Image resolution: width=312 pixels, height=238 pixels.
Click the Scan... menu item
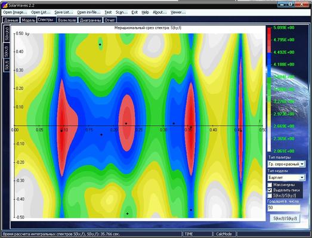(x=121, y=13)
